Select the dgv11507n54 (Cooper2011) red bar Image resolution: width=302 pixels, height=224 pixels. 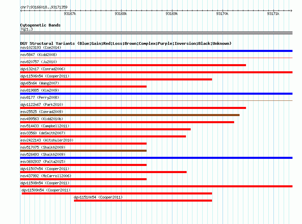point(103,172)
